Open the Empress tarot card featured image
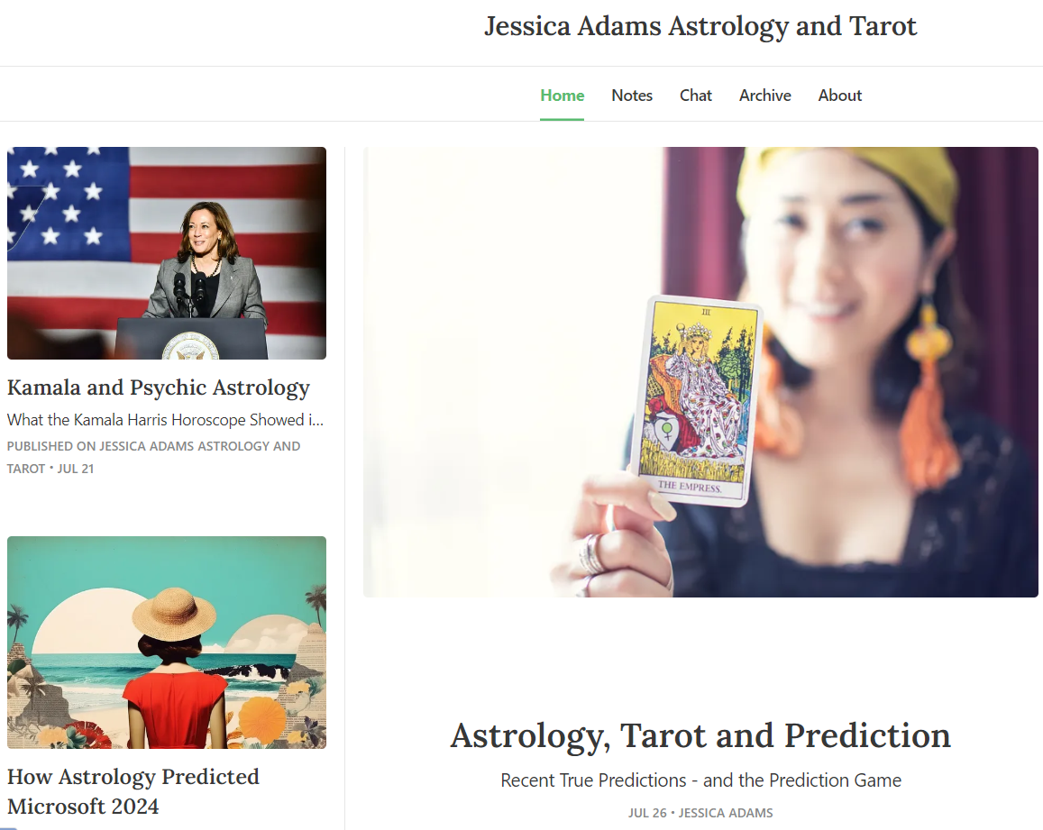Screen dimensions: 1043x830 coord(700,372)
